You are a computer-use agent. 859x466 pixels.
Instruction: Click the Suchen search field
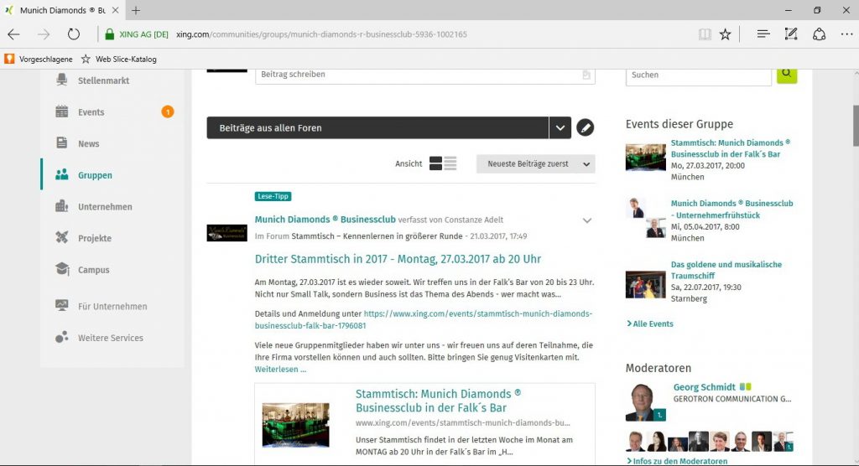point(699,75)
